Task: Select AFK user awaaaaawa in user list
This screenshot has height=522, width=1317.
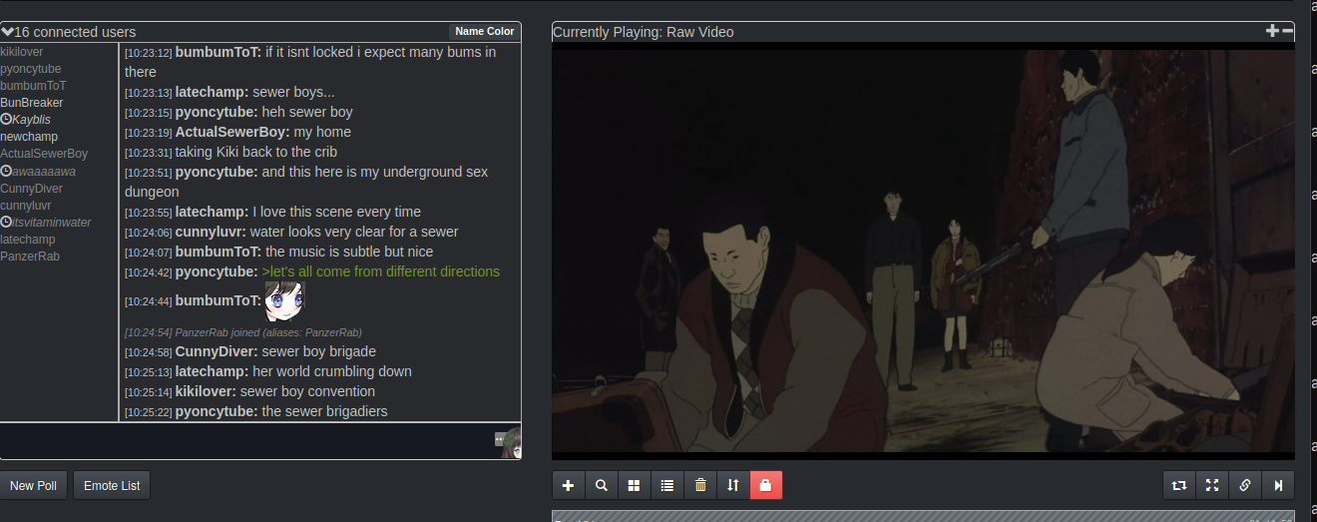Action: click(x=38, y=171)
